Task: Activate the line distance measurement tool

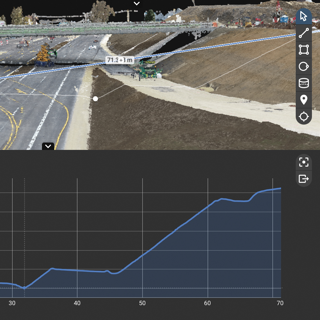Action: point(304,33)
